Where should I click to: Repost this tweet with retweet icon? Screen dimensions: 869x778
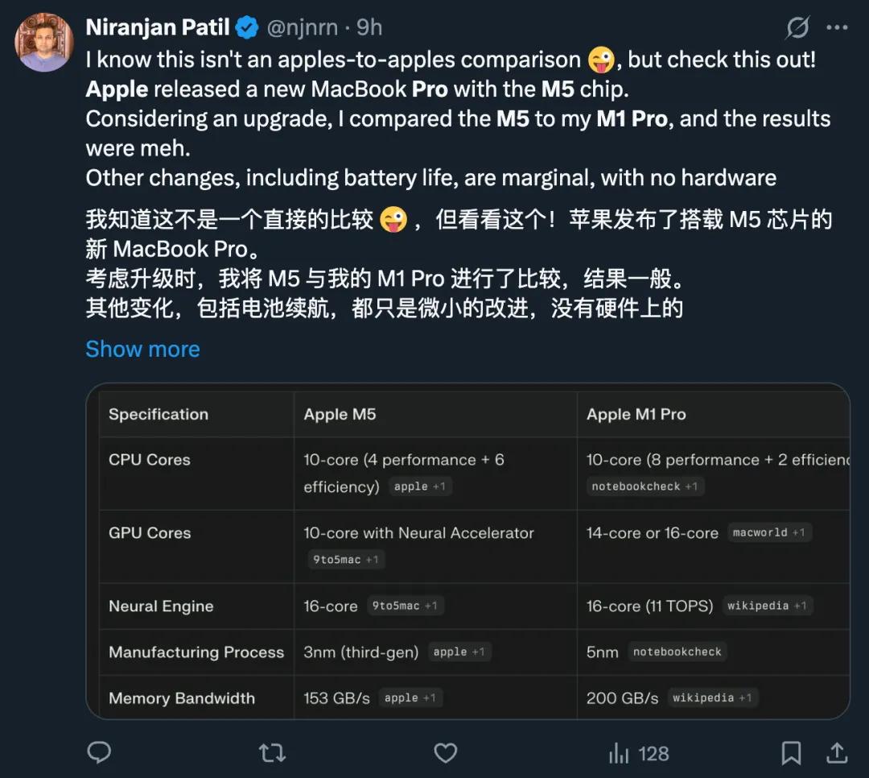pos(272,753)
